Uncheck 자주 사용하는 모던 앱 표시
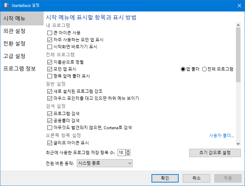The height and width of the screenshot is (186, 245). tap(50, 40)
